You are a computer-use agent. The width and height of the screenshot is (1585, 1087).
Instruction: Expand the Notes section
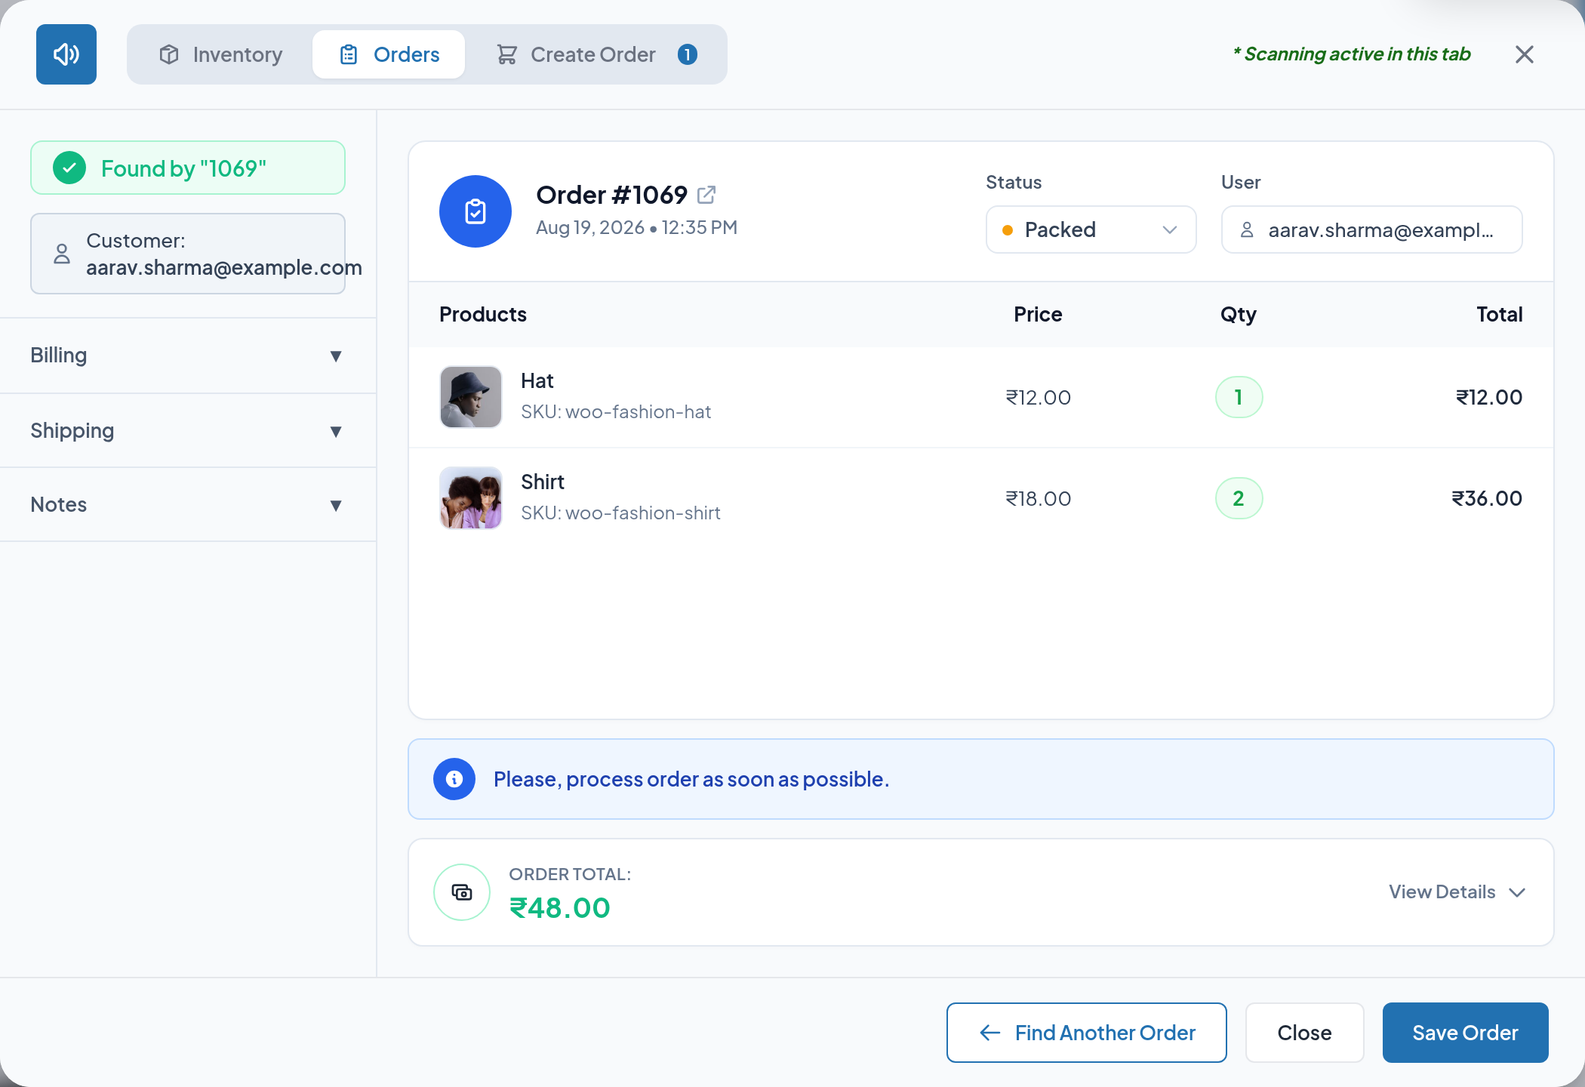click(188, 504)
